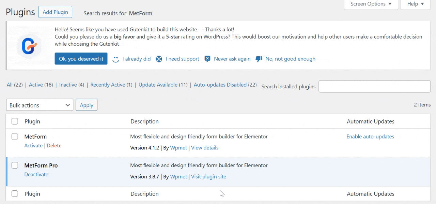Activate the MetForm plugin

point(33,146)
